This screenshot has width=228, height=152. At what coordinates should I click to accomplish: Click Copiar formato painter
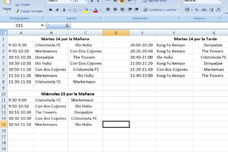pos(29,11)
